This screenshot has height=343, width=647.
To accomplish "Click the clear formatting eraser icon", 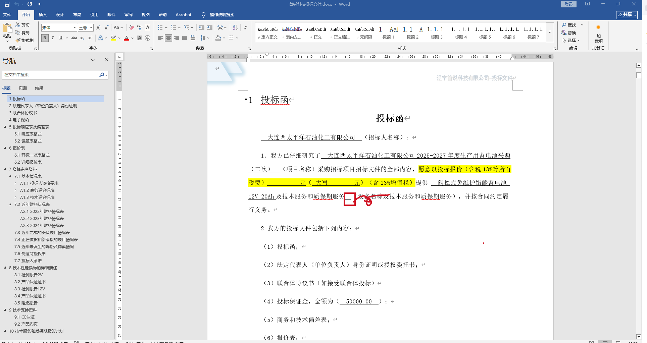I will click(x=132, y=27).
